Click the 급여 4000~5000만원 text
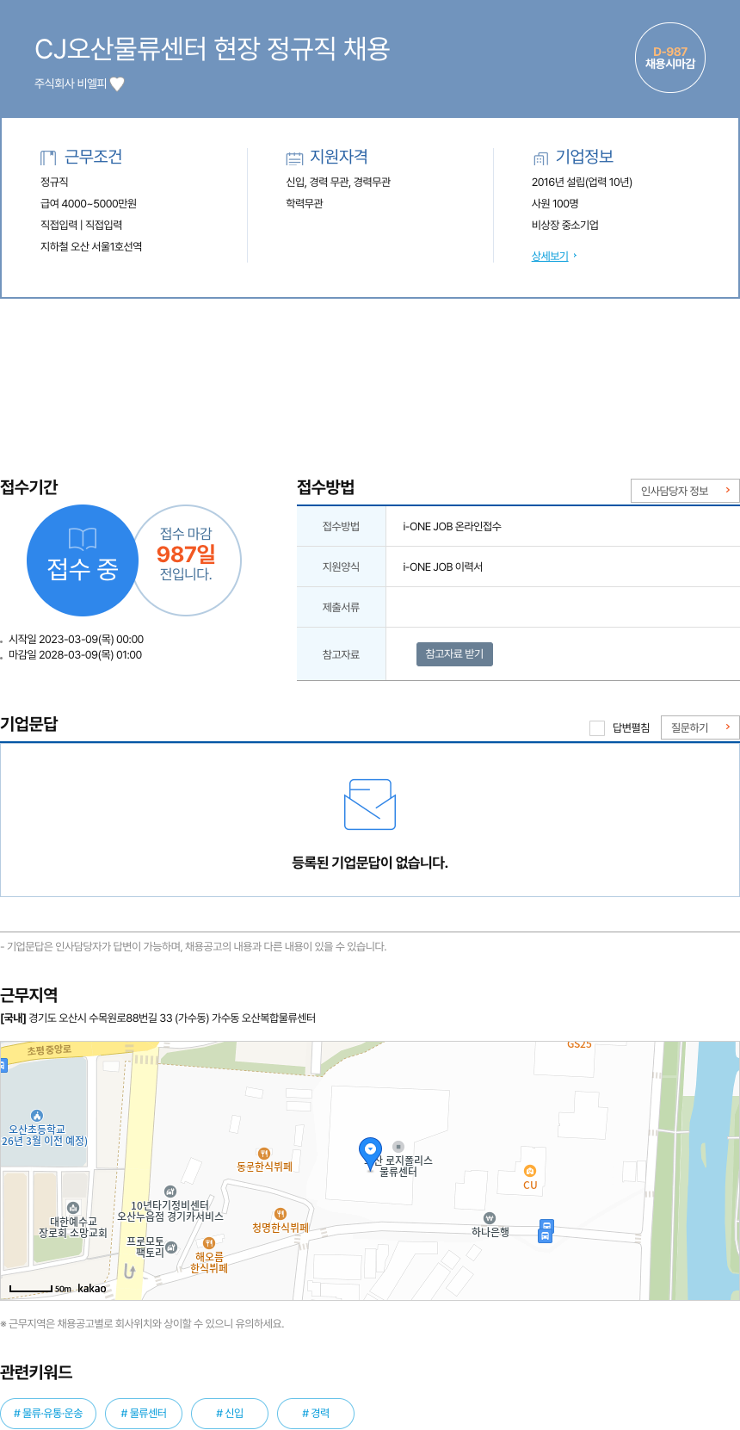This screenshot has width=740, height=1430. 89,204
